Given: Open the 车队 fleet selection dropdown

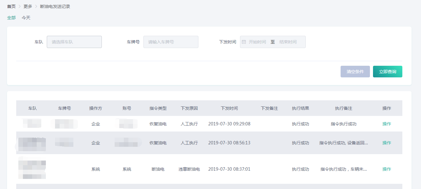Looking at the screenshot, I should click(x=74, y=42).
